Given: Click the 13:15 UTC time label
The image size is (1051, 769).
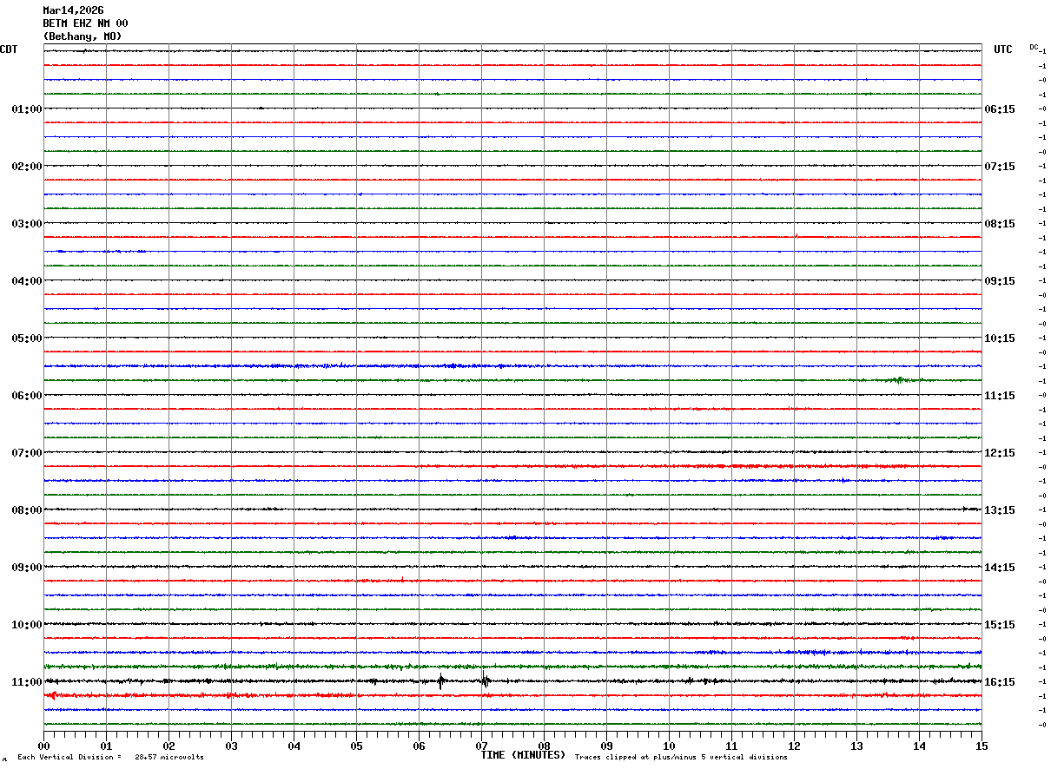Looking at the screenshot, I should point(999,510).
